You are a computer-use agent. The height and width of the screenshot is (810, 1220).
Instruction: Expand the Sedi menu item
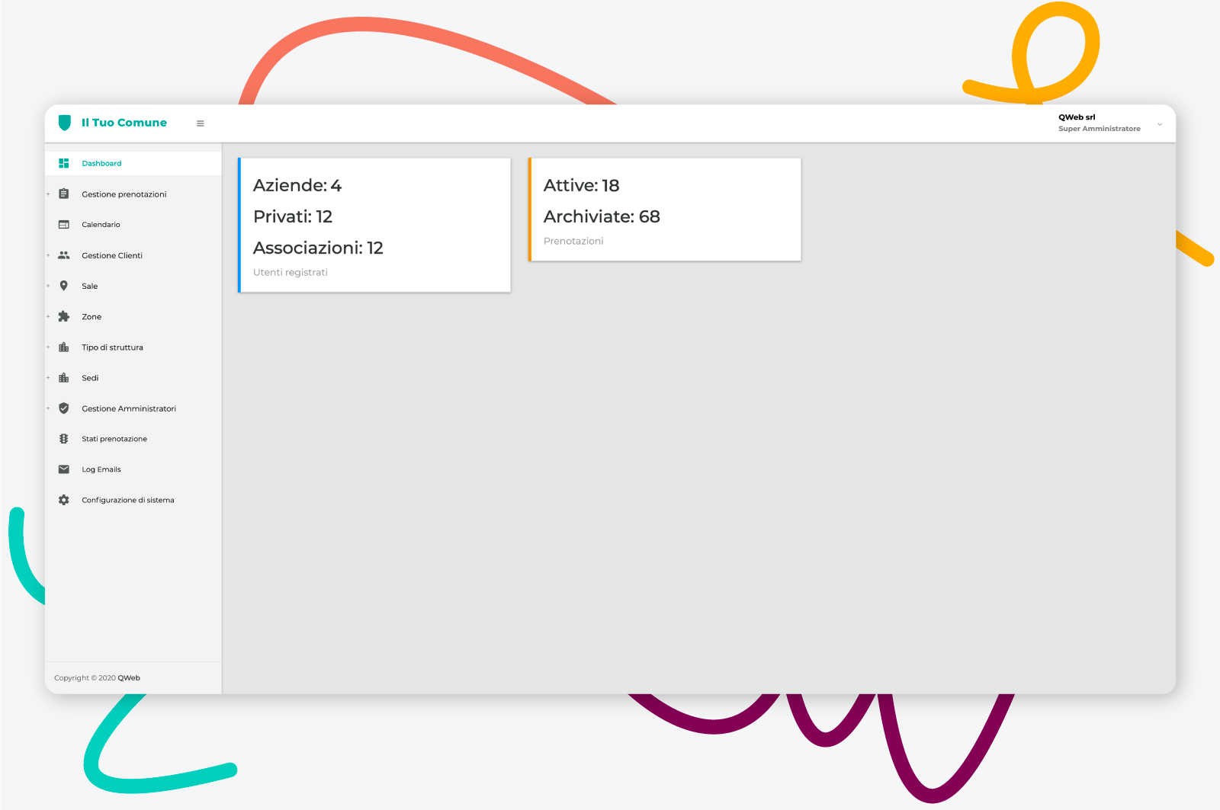(x=90, y=378)
